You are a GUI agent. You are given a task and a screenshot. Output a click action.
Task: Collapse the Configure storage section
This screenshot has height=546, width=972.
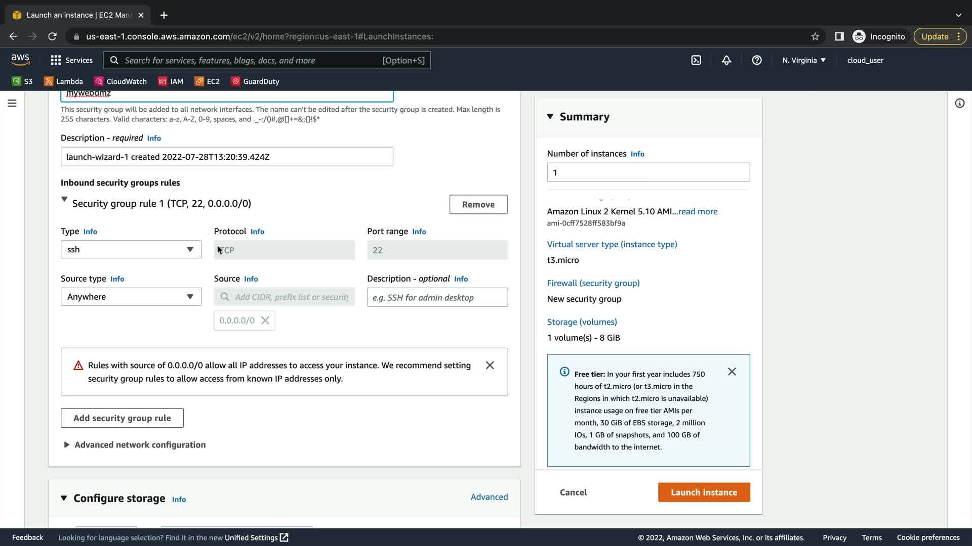(64, 498)
